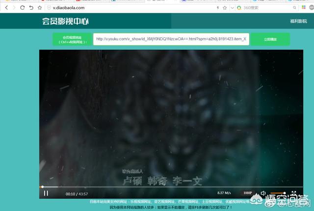Click the green 会员视频地址 label button
314x211 pixels.
point(72,39)
